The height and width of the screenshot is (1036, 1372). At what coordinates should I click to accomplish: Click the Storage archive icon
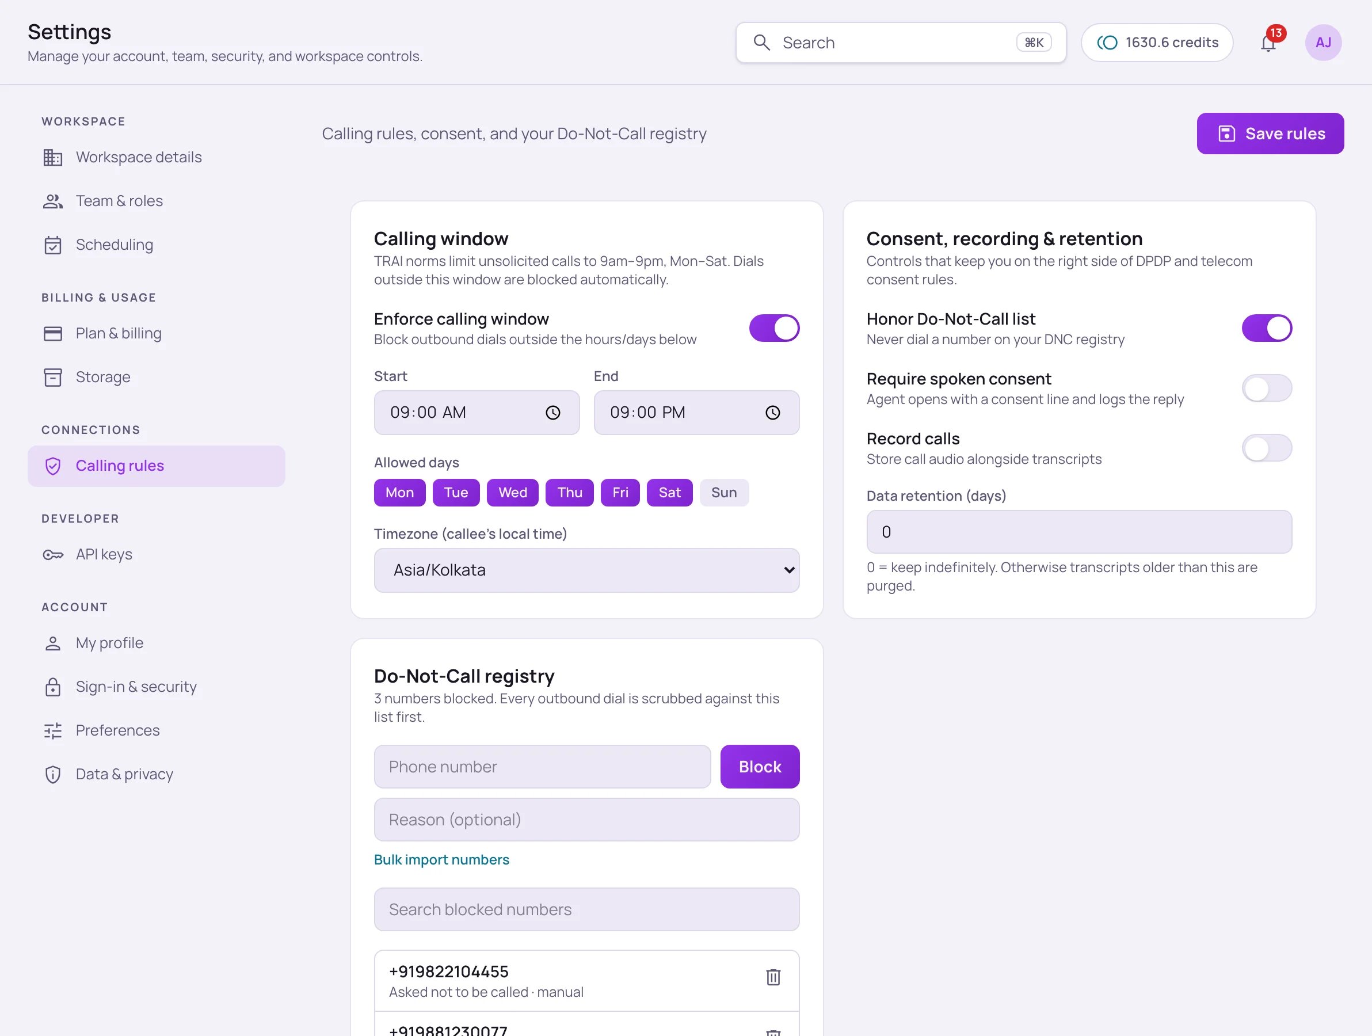[53, 377]
